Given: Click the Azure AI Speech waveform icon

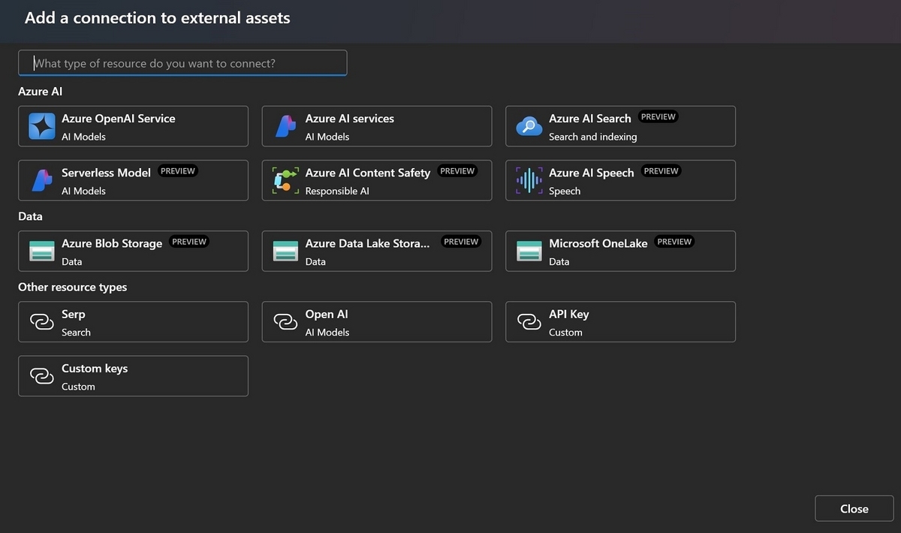Looking at the screenshot, I should [529, 180].
